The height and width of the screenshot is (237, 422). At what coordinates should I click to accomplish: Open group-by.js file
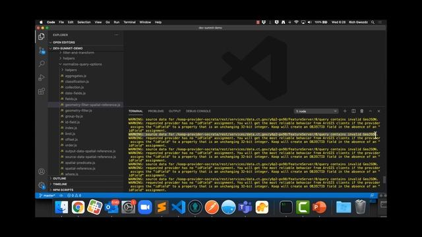pos(74,117)
